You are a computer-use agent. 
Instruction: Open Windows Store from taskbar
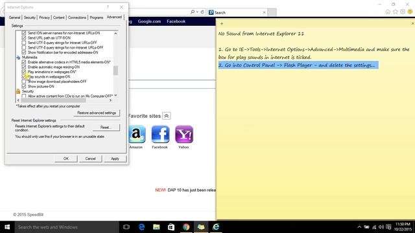tap(171, 227)
